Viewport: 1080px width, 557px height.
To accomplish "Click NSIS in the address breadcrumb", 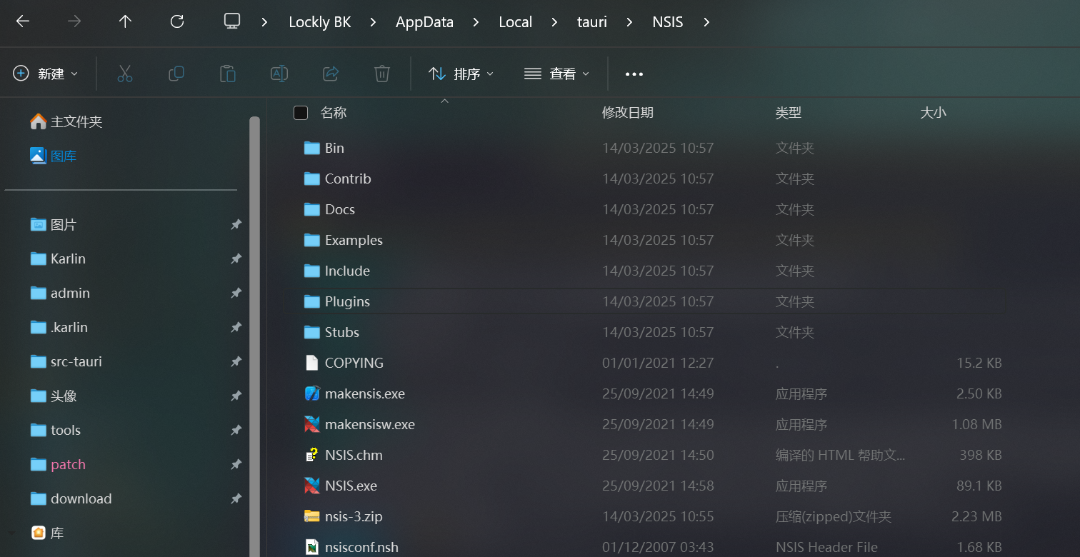I will click(x=668, y=22).
